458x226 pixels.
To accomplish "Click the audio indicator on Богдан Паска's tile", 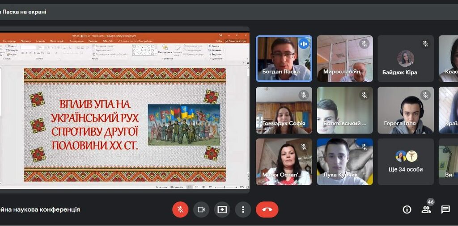I will (x=304, y=44).
